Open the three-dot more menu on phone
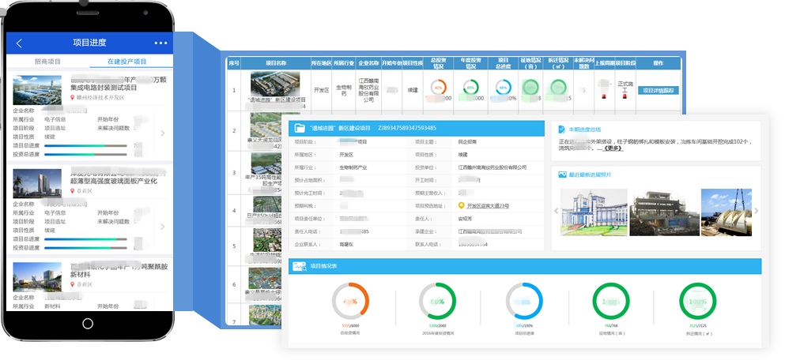Screen dimensions: 785x364 (160, 43)
